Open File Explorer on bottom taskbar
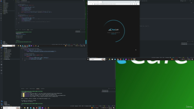 tap(25, 108)
